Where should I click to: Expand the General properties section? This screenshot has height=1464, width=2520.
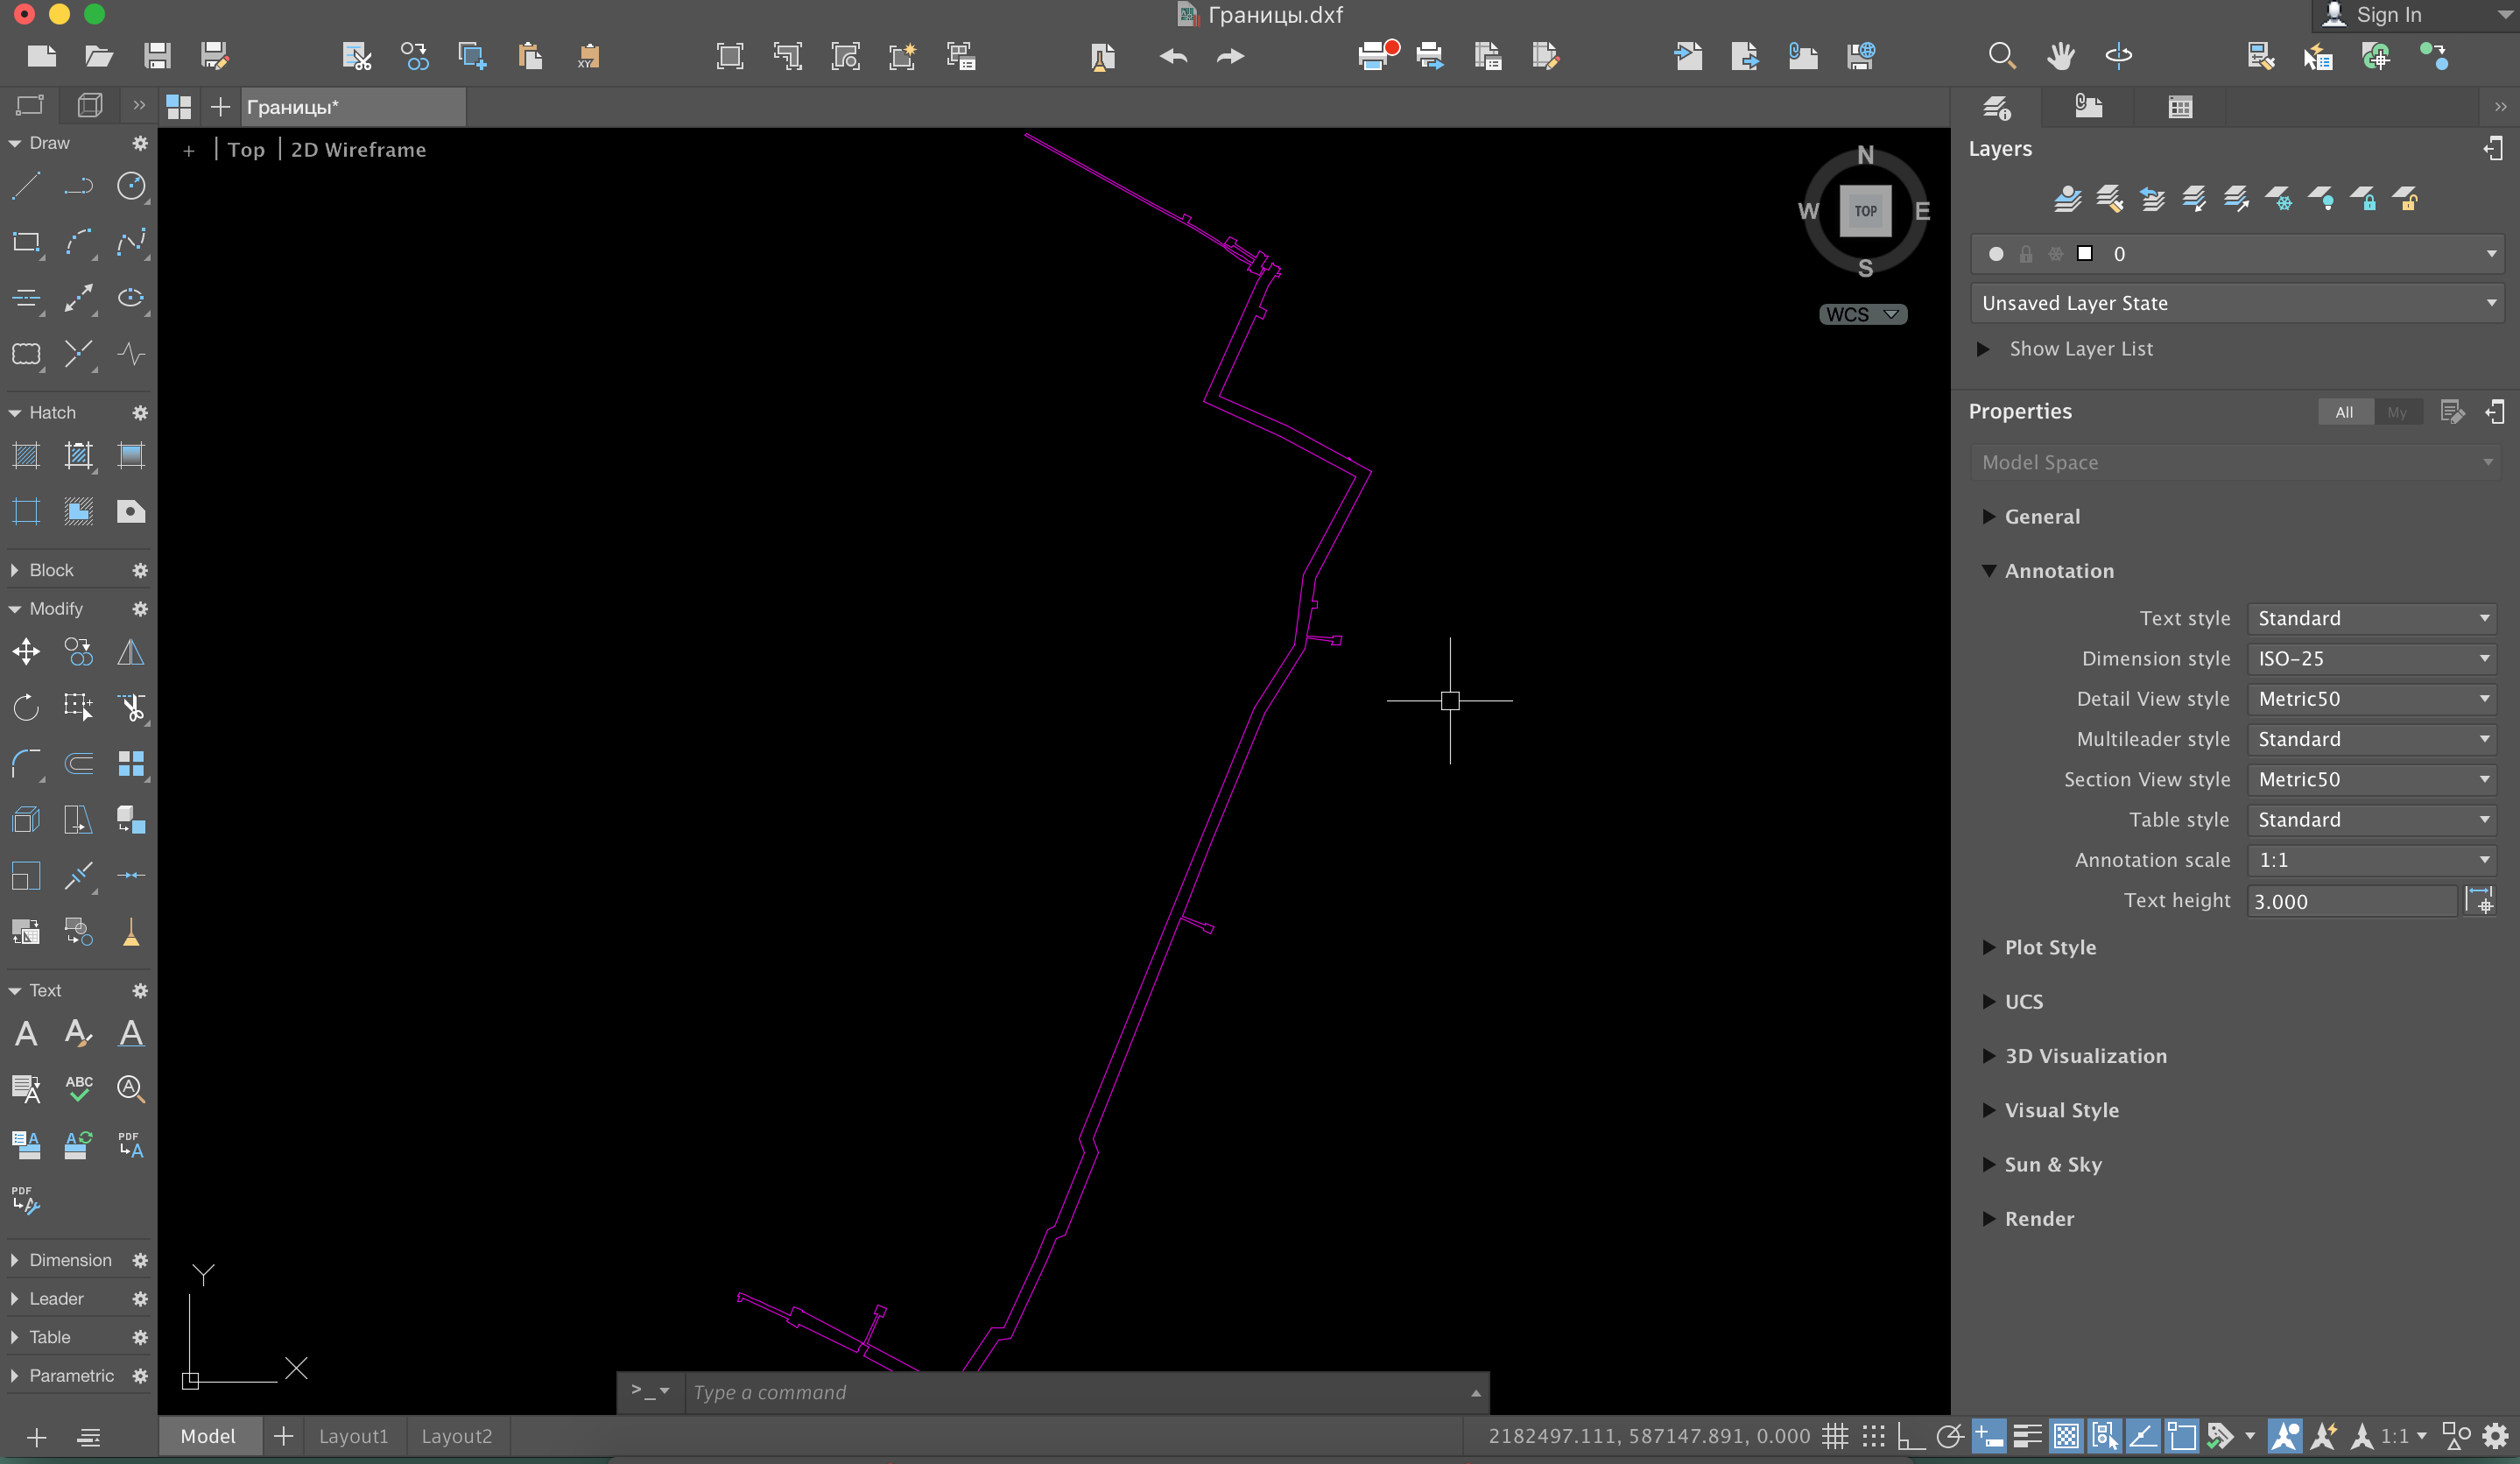point(1989,517)
